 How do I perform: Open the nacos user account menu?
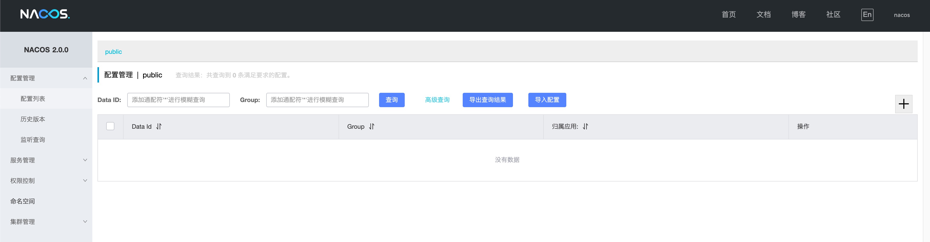(x=902, y=15)
